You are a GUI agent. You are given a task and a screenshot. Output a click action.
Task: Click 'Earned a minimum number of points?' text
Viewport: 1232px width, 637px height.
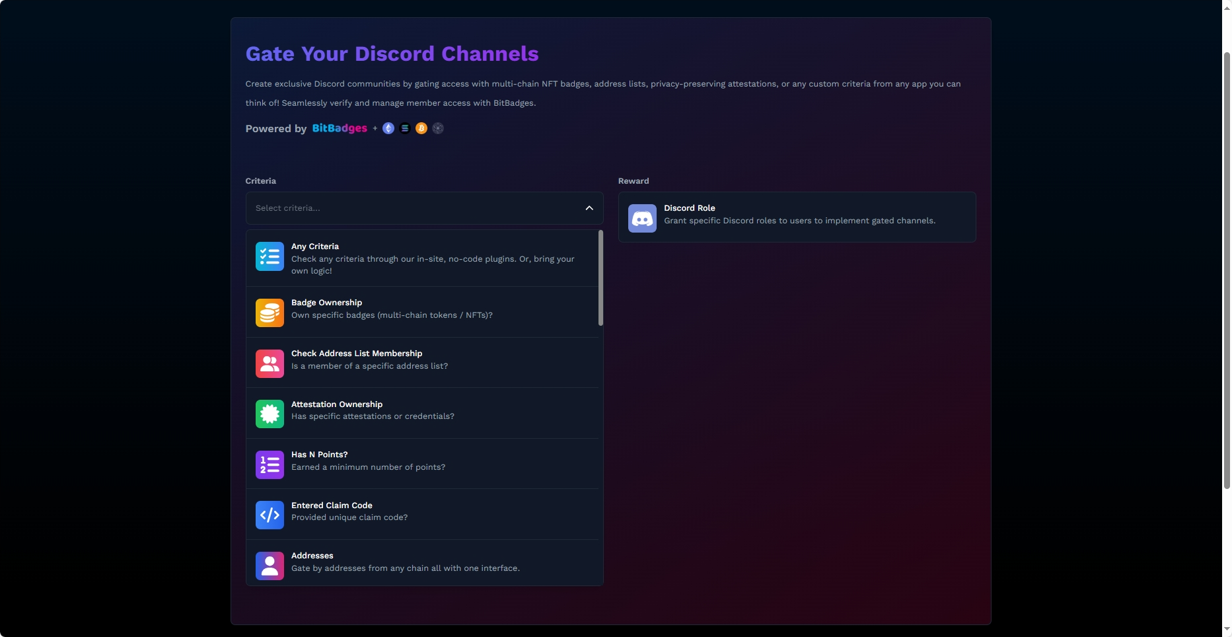point(368,467)
